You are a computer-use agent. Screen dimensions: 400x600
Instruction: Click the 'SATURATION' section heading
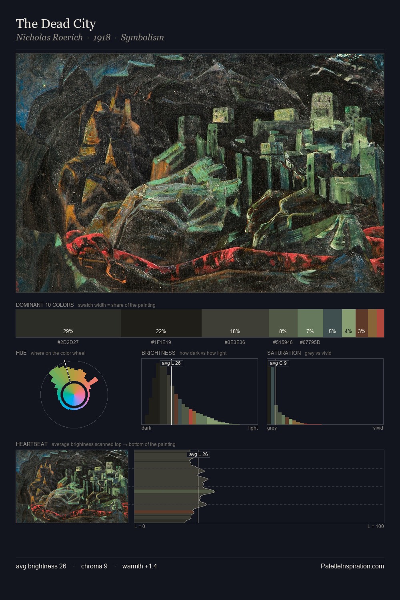(x=284, y=353)
